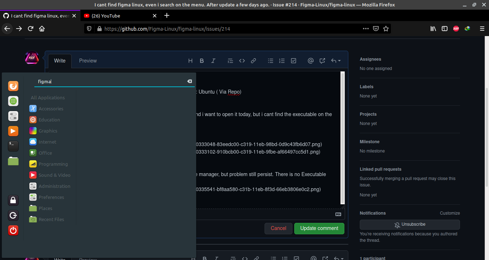The image size is (489, 260).
Task: Add a task list checkbox item
Action: [294, 61]
